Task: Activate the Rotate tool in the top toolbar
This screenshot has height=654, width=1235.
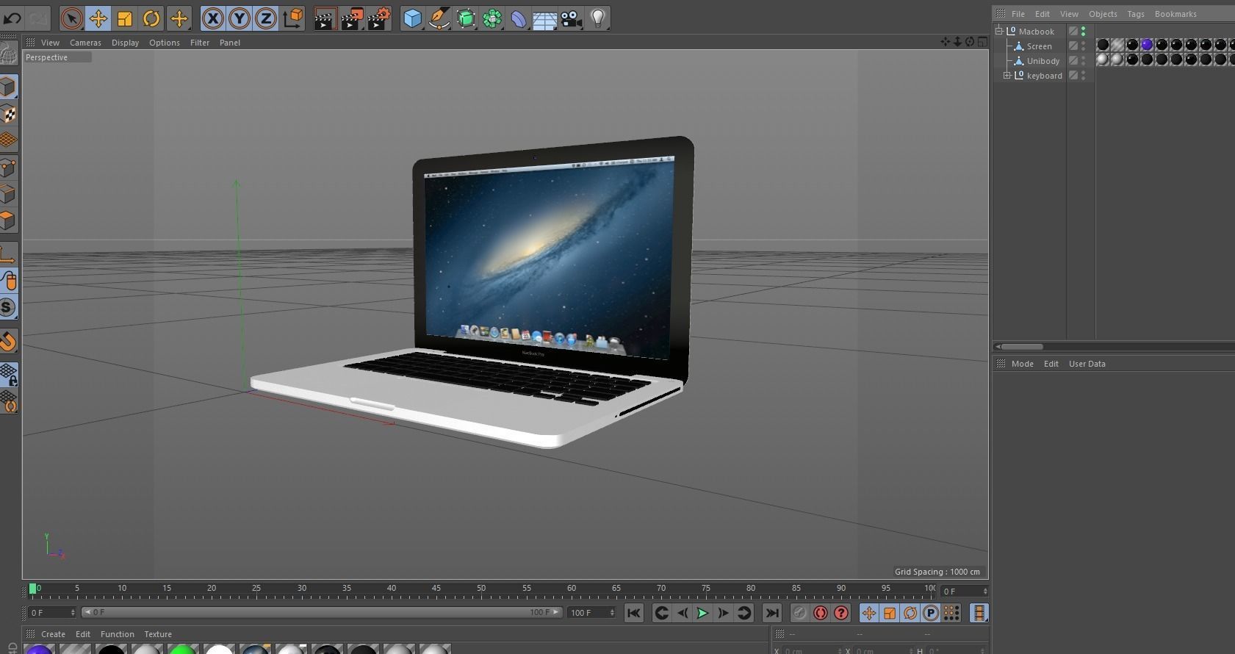Action: [151, 18]
